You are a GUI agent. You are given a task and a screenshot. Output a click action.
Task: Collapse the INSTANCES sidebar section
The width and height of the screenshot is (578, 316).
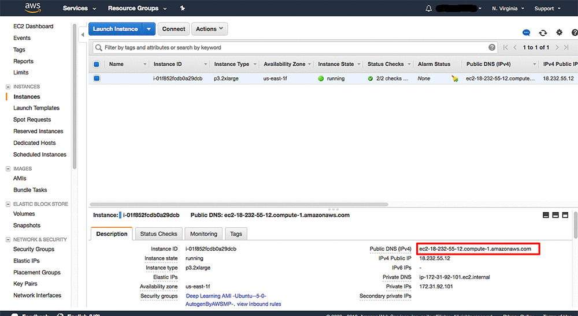(x=8, y=87)
